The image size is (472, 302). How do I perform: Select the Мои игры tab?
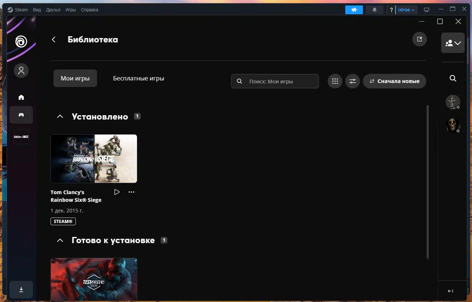pos(75,78)
